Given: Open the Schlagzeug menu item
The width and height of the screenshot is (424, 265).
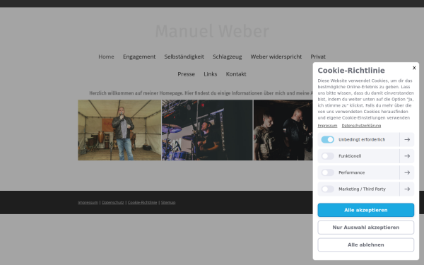Looking at the screenshot, I should (227, 57).
